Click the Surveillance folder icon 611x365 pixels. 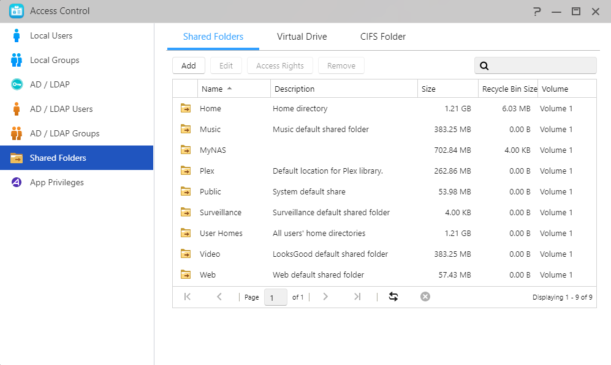pos(186,212)
